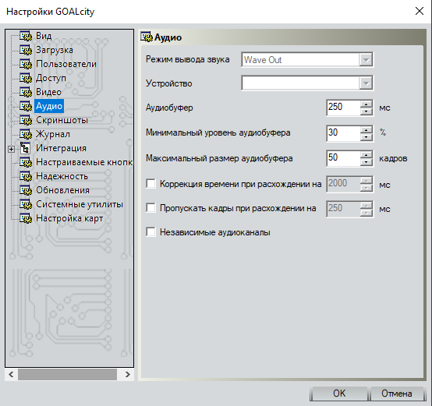Click the settings icon next to Пользователи
The width and height of the screenshot is (432, 406).
[x=26, y=64]
